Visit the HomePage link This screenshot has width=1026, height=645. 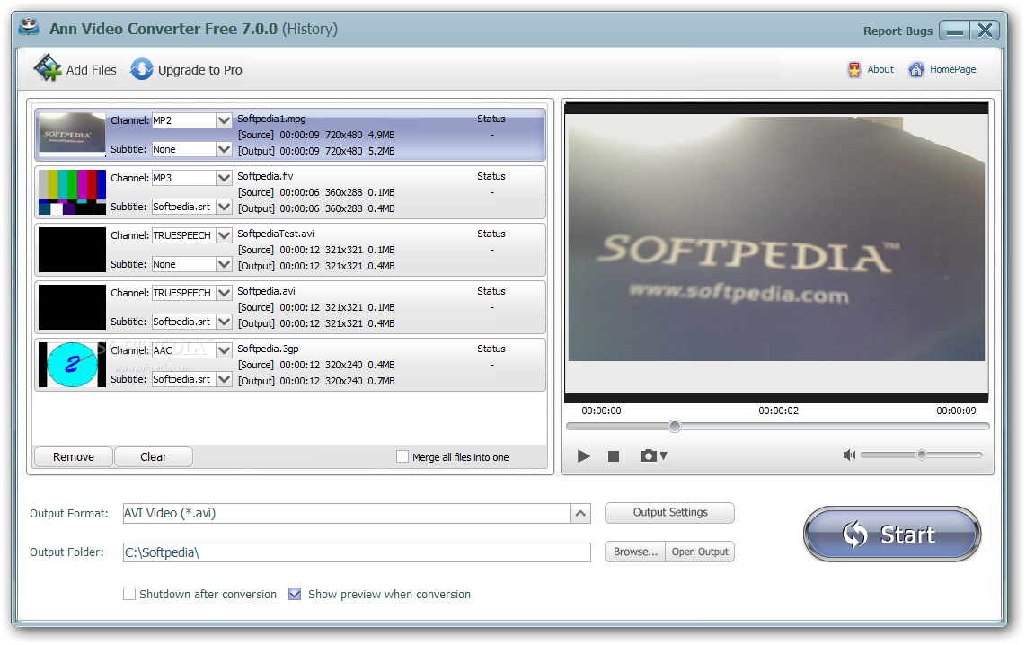coord(952,69)
